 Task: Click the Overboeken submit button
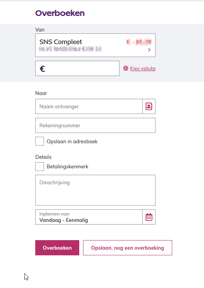57,248
